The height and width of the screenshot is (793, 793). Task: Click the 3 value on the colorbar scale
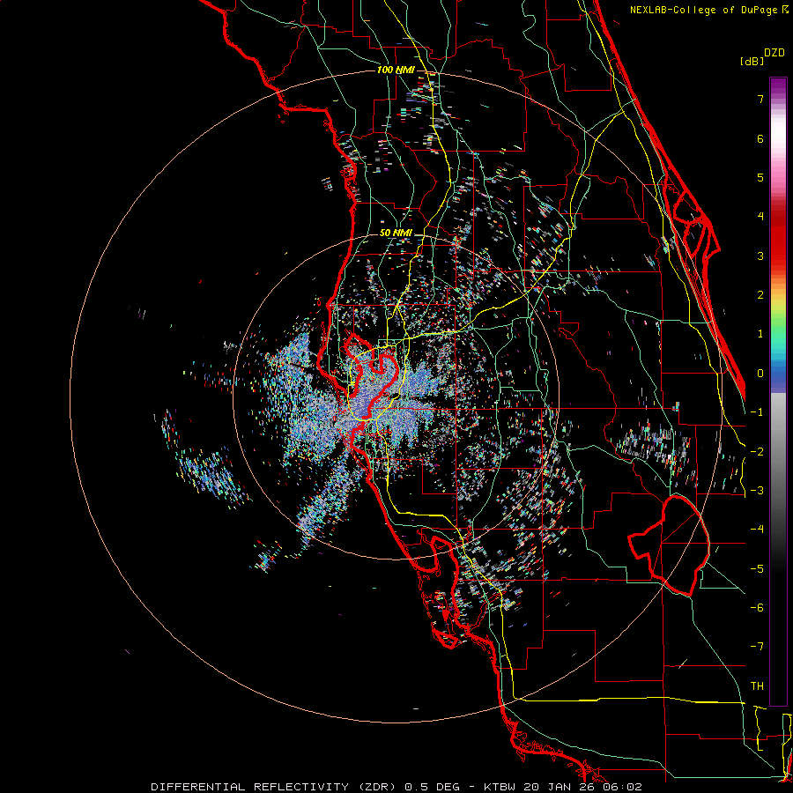[760, 256]
